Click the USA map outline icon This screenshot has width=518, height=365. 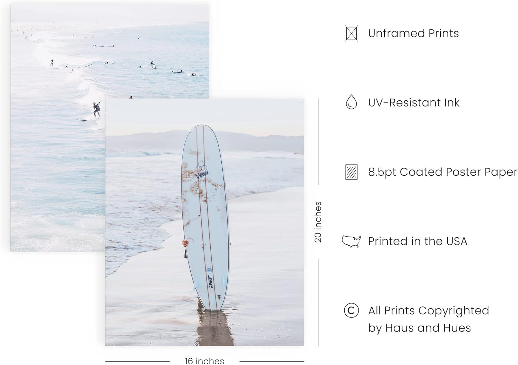[351, 241]
